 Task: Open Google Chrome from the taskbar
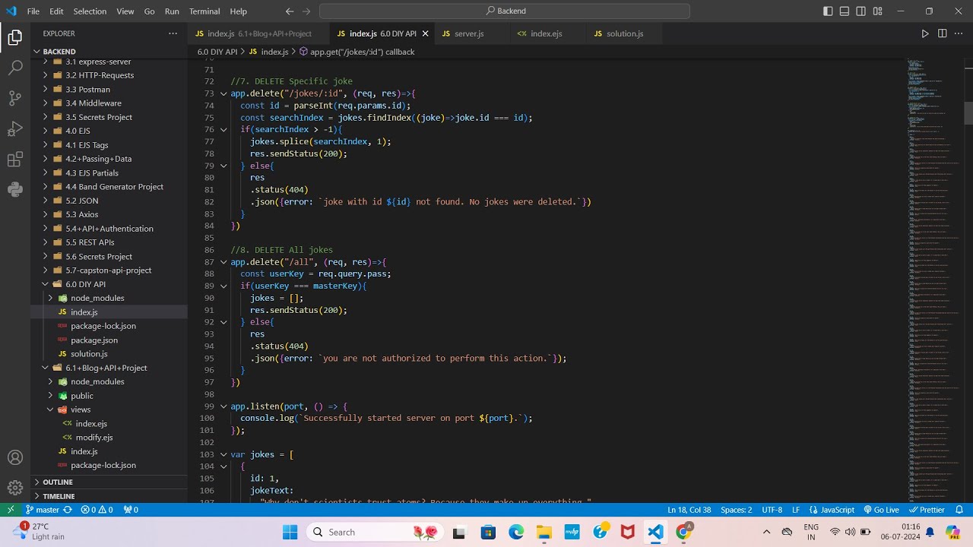[x=683, y=532]
